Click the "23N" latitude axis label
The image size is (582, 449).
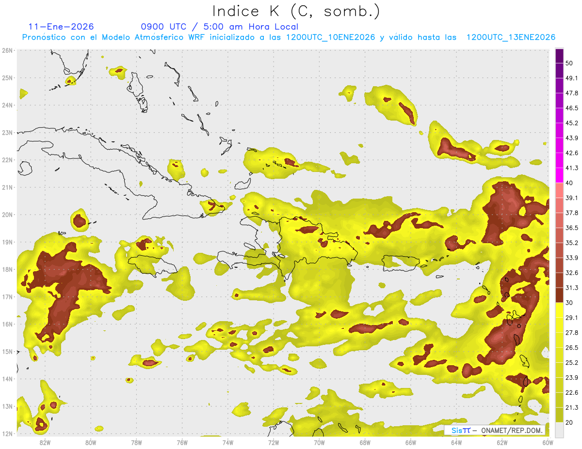pyautogui.click(x=7, y=133)
